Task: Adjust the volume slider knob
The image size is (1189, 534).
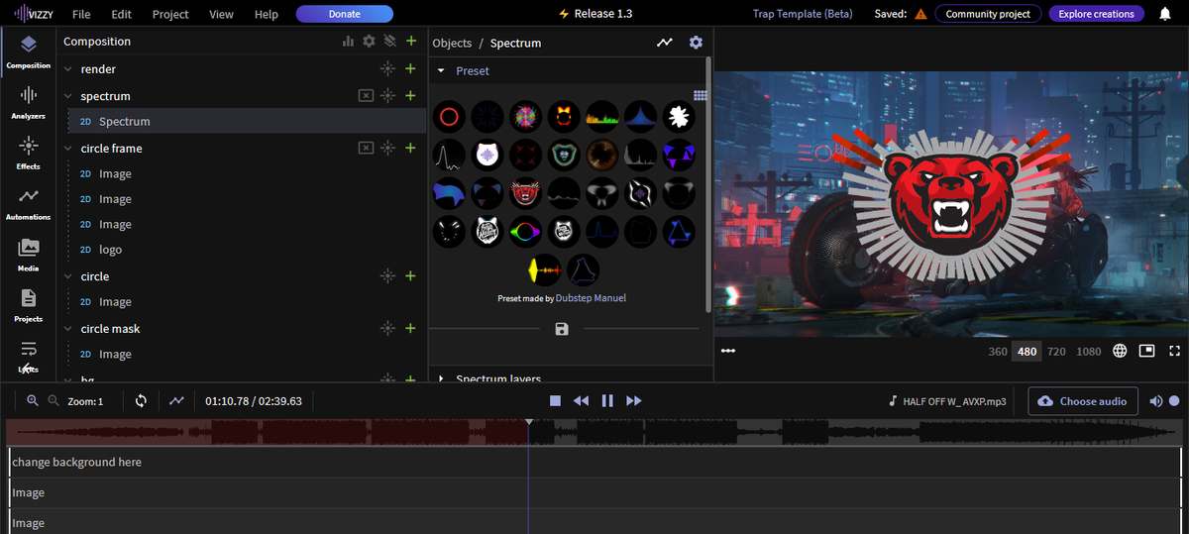Action: 1174,401
